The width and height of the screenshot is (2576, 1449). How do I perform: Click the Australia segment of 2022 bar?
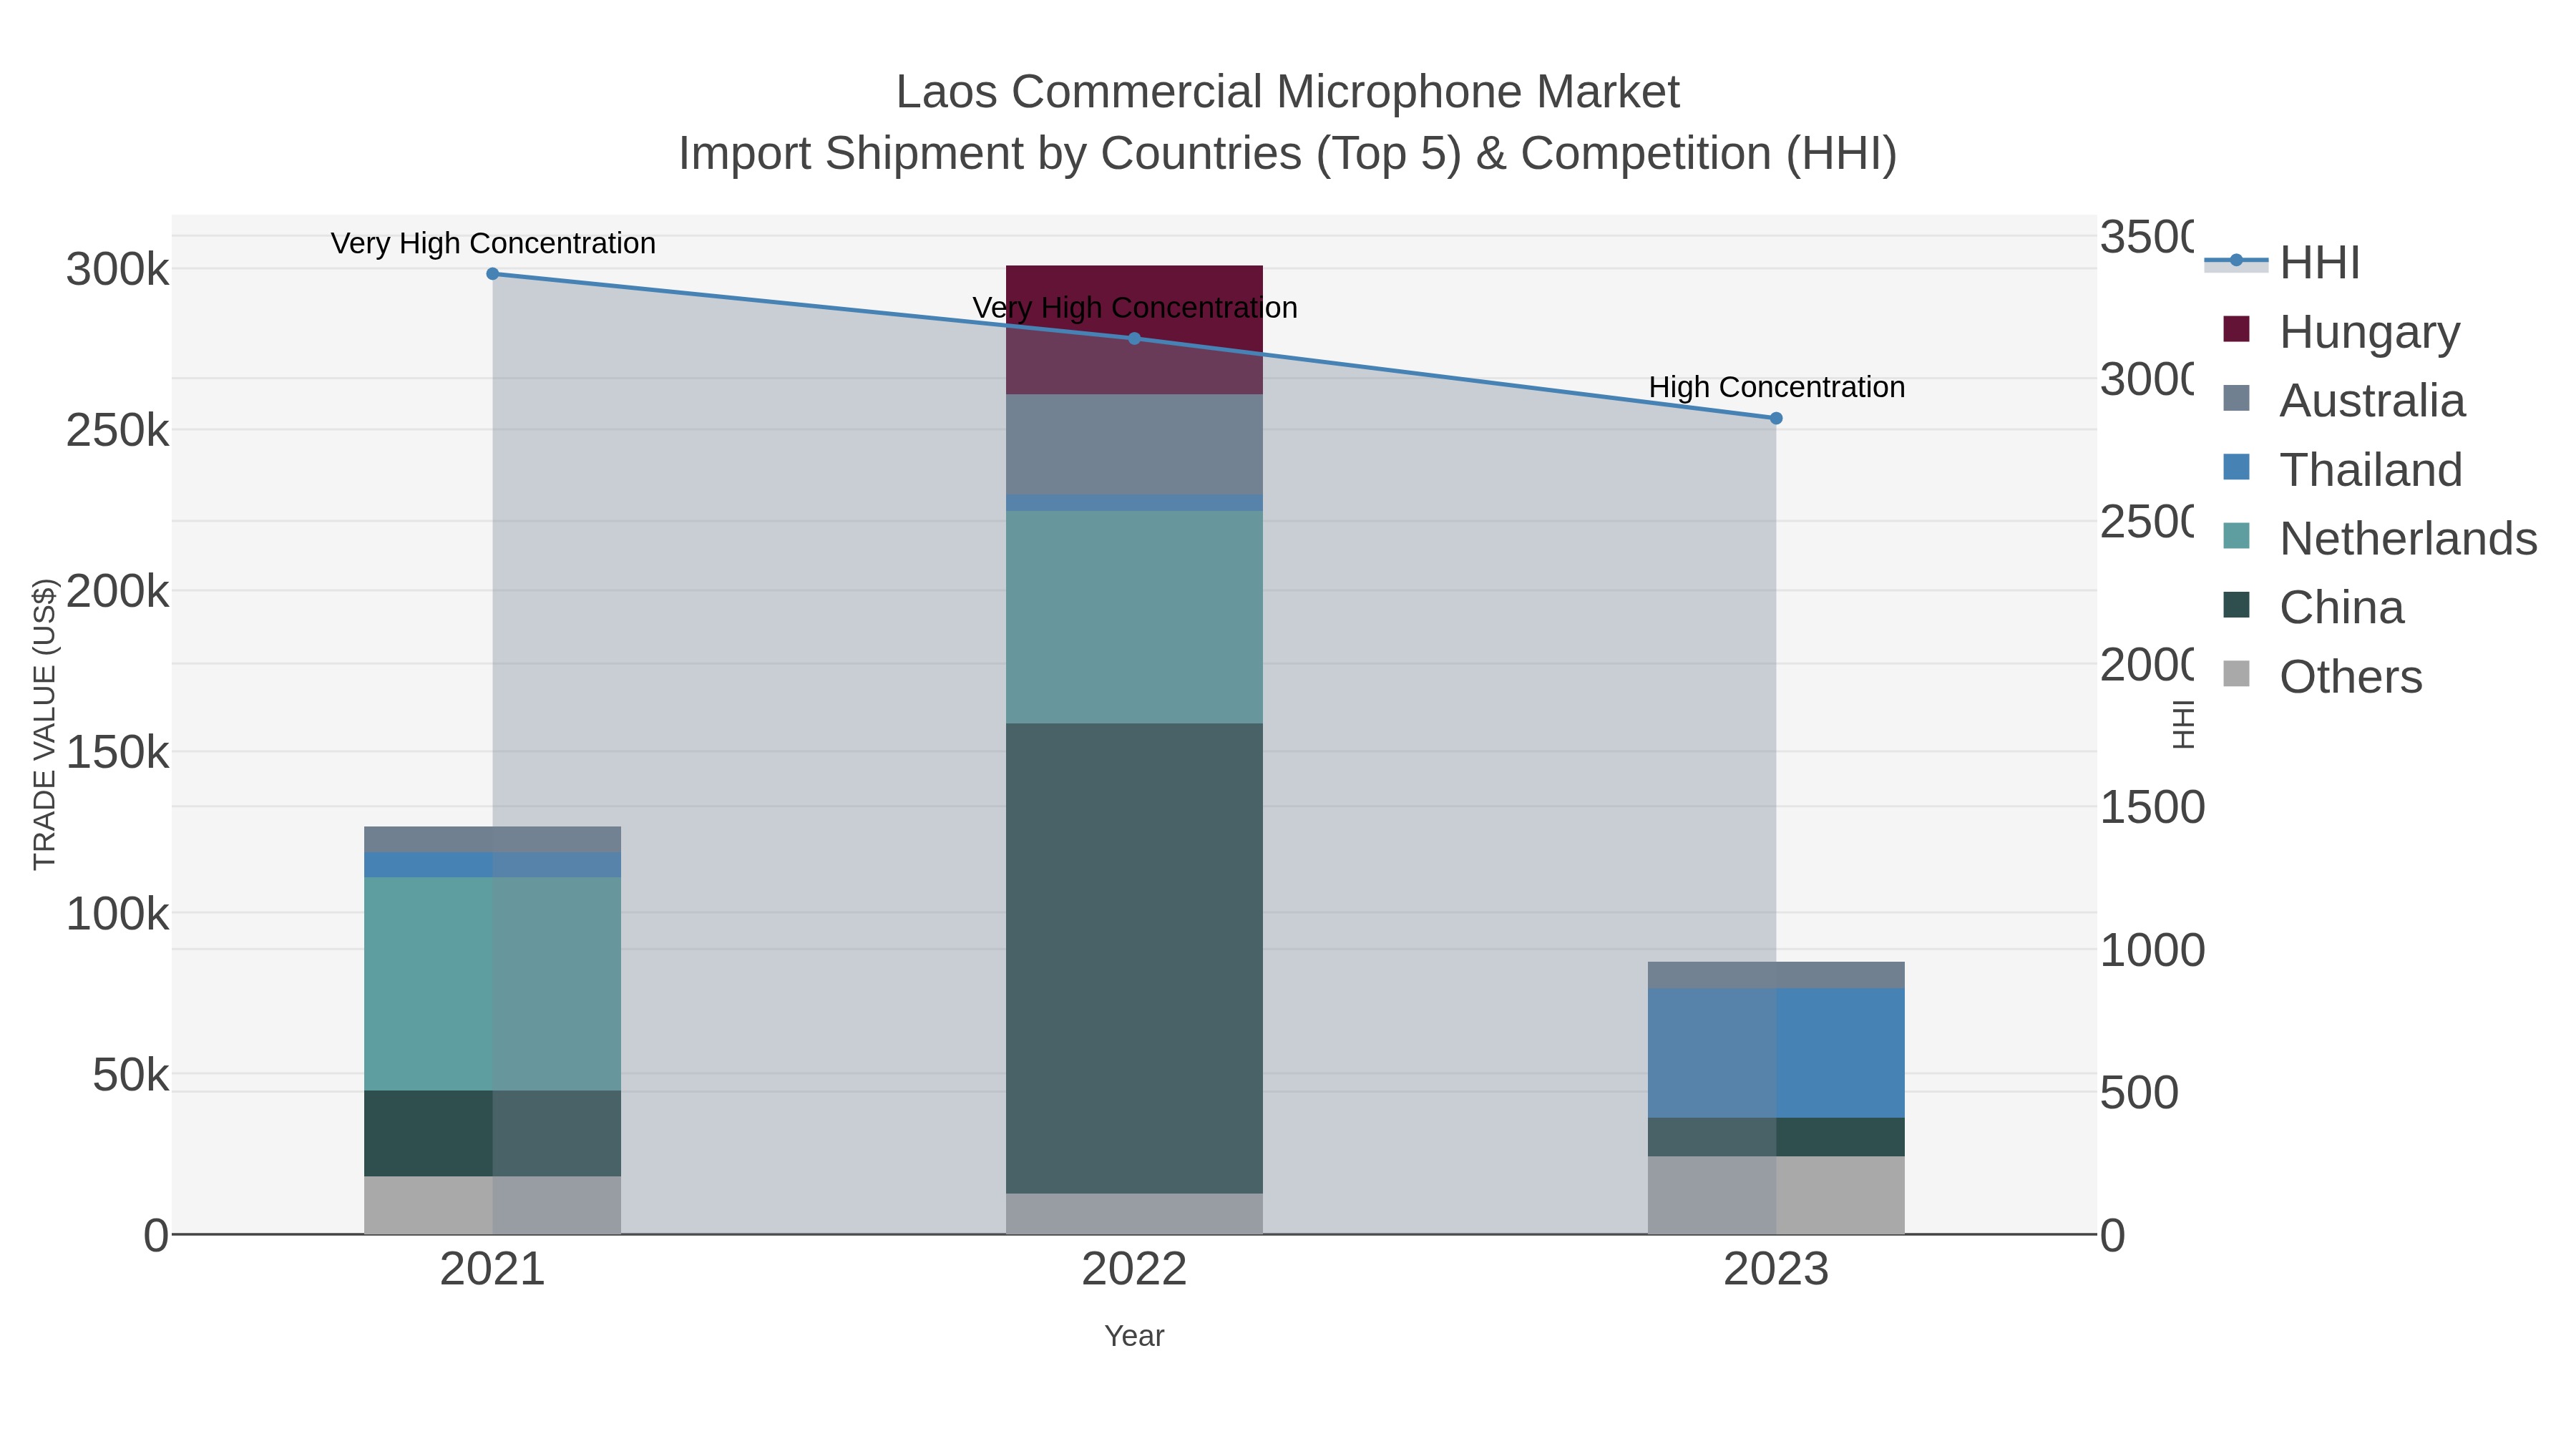tap(1134, 444)
